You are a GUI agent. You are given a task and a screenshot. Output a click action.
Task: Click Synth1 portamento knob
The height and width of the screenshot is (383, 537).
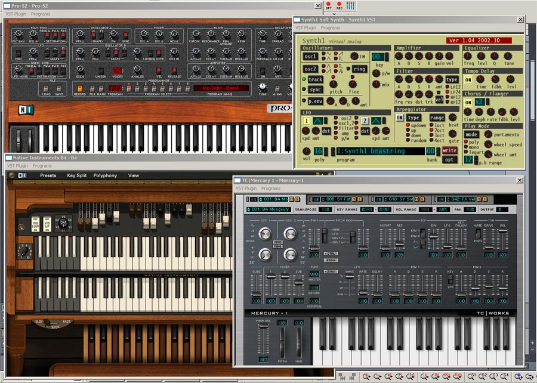pyautogui.click(x=488, y=134)
